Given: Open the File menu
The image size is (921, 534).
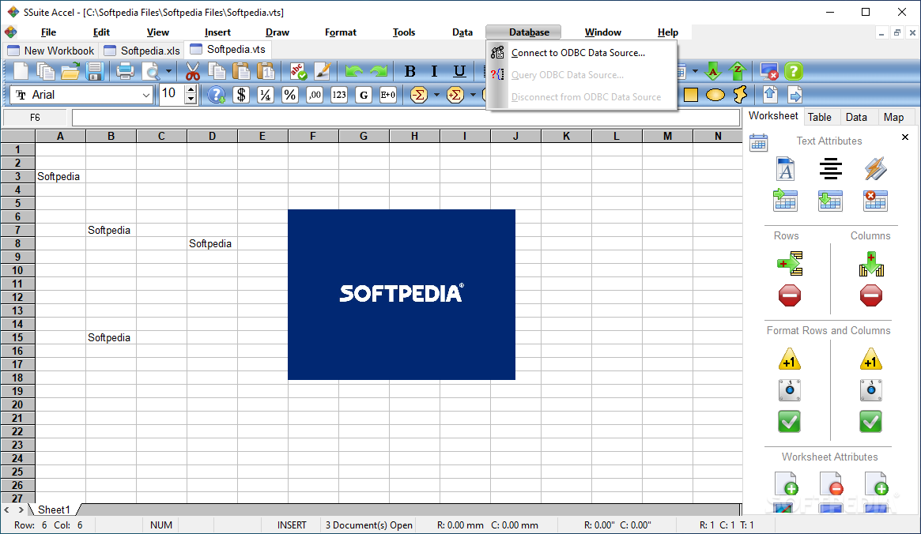Looking at the screenshot, I should [x=49, y=32].
